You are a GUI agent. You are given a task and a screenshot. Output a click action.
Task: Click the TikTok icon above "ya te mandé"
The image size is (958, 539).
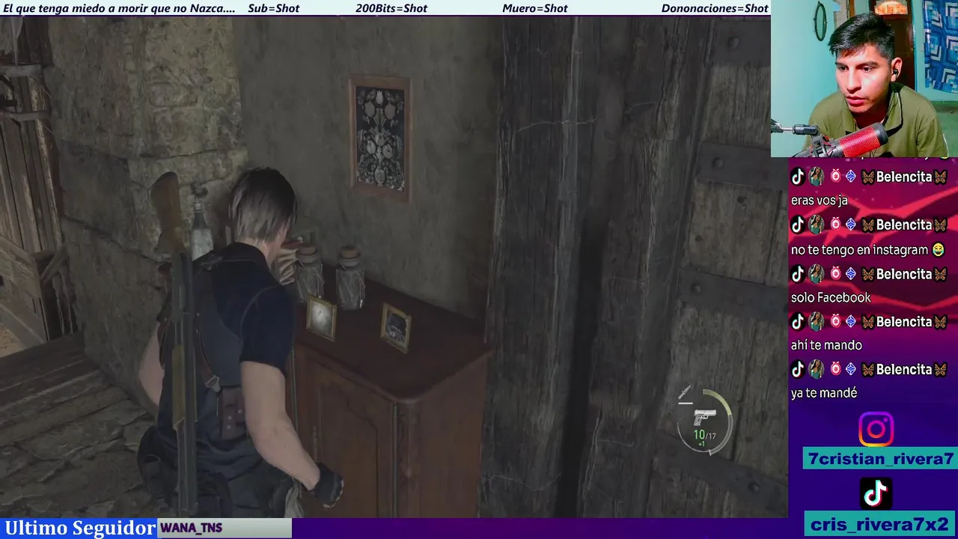[798, 369]
